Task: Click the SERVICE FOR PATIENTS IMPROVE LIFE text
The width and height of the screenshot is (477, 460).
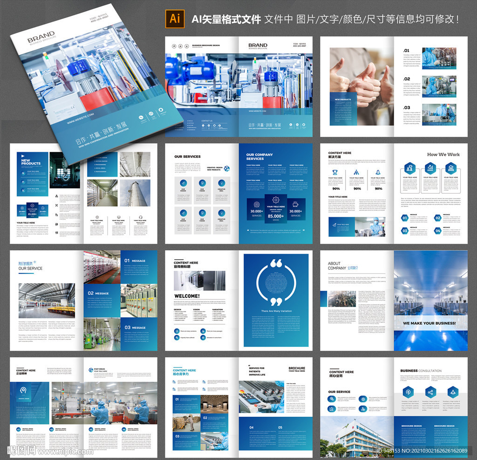Action: (x=257, y=371)
